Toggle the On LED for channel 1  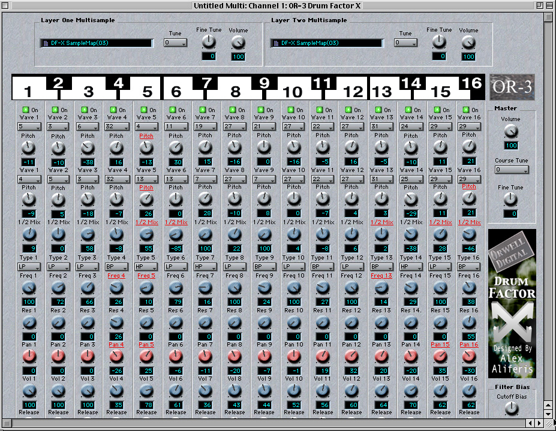pos(25,110)
